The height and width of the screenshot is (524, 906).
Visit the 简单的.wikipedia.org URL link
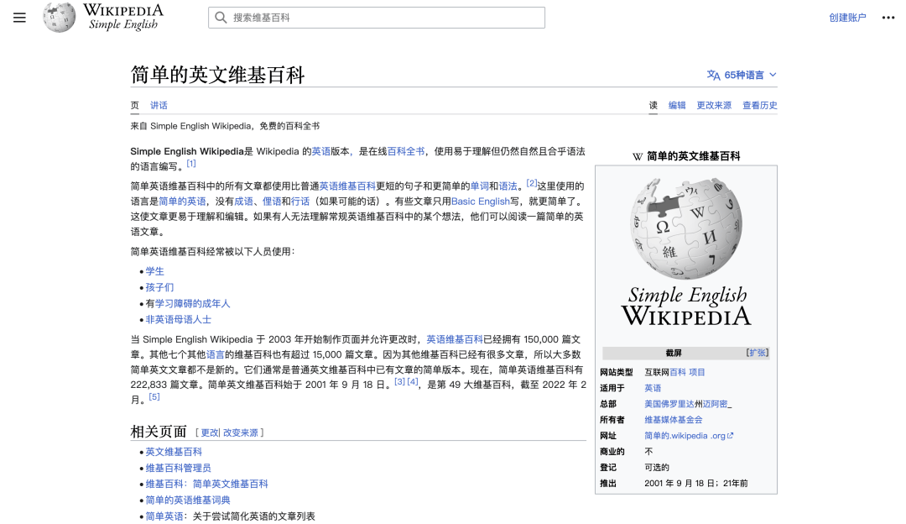(x=685, y=436)
